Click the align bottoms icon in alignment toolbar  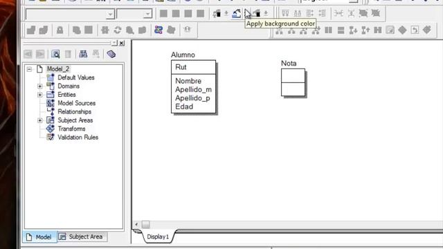298,13
